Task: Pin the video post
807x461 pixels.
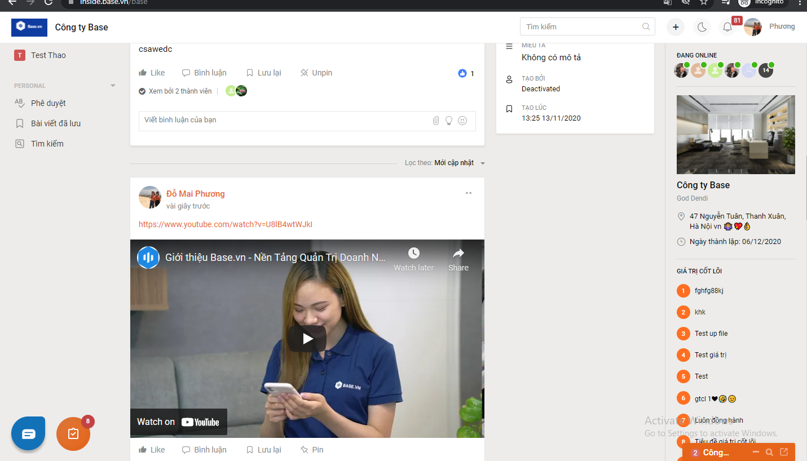Action: [x=312, y=450]
